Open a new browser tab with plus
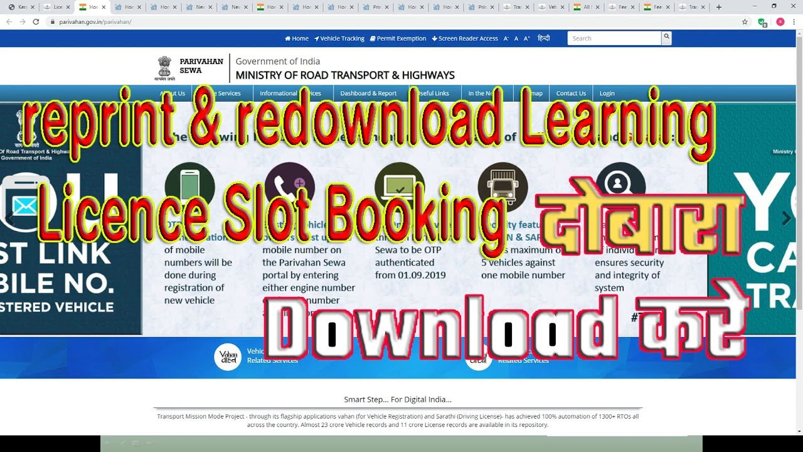The image size is (803, 452). [x=719, y=7]
